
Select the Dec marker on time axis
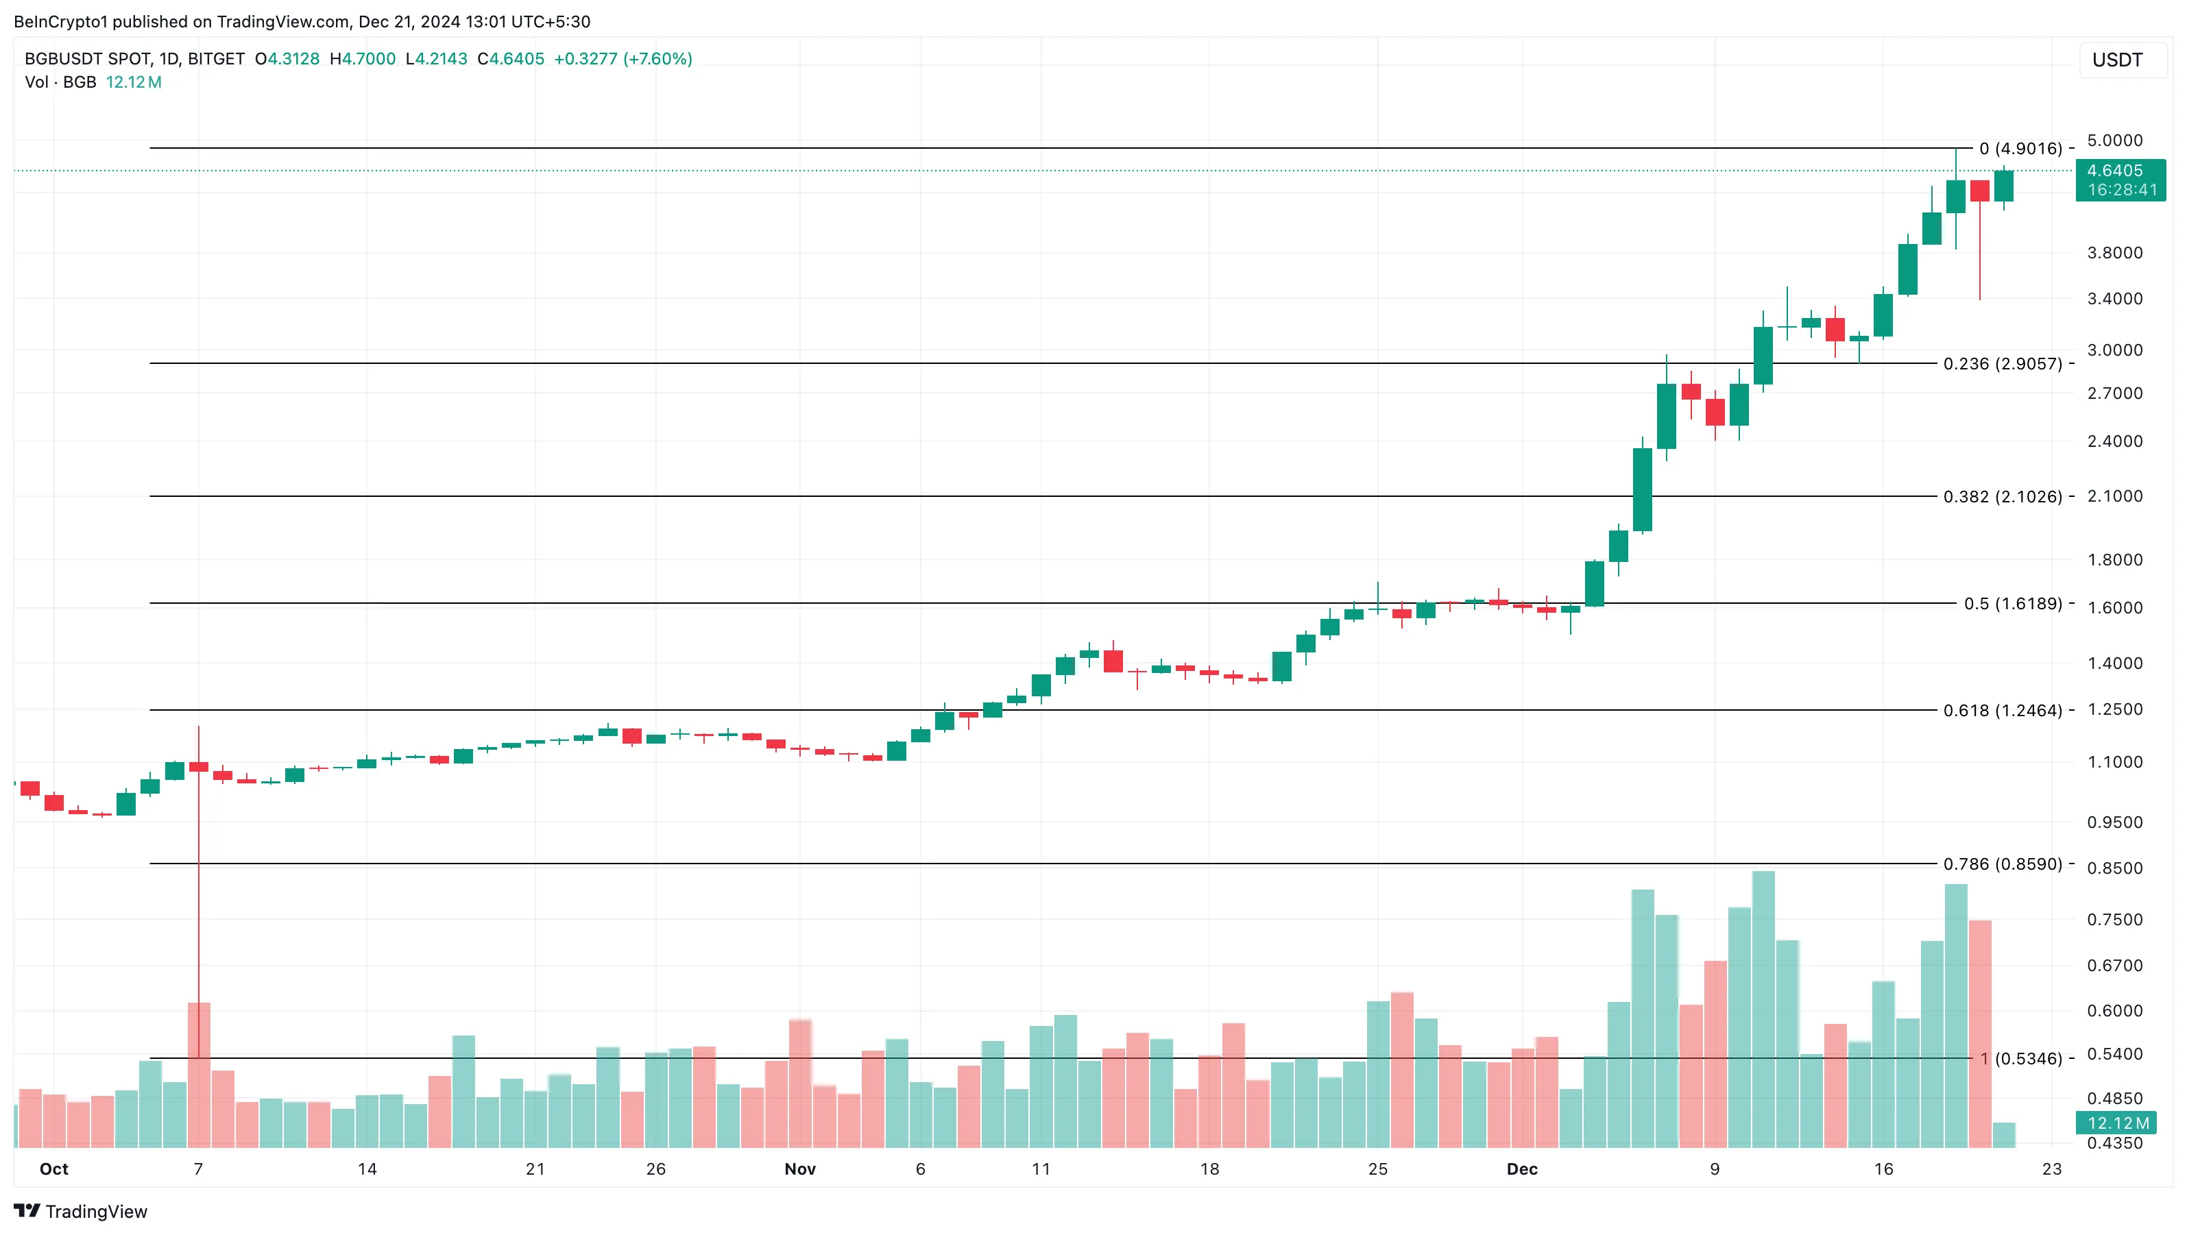(1522, 1169)
